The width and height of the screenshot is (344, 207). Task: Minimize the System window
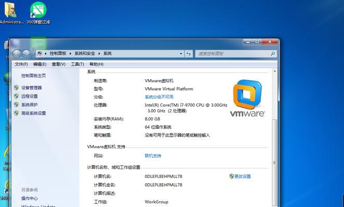tap(247, 42)
